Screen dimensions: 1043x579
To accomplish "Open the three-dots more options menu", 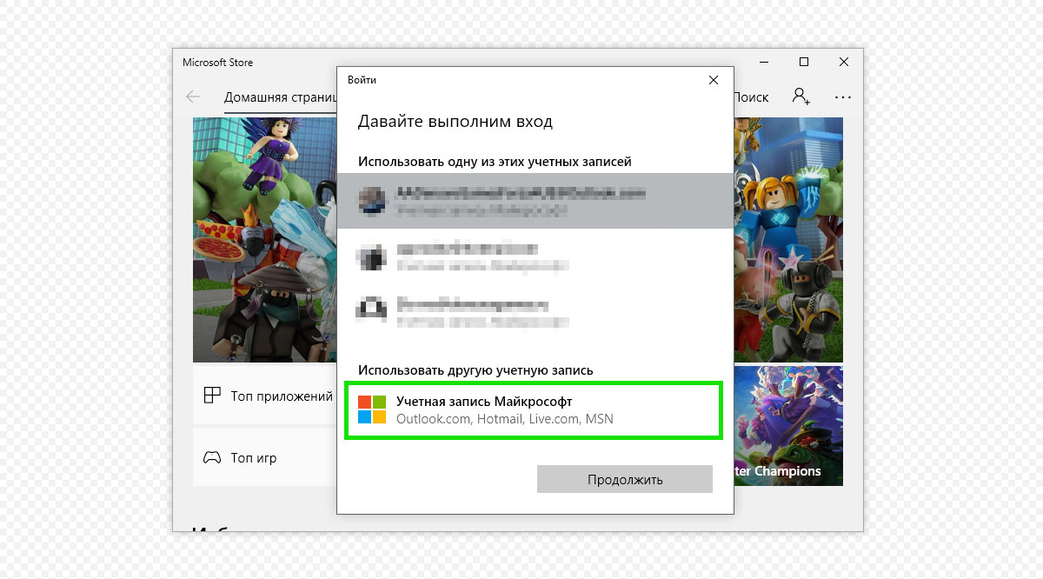I will (x=842, y=97).
